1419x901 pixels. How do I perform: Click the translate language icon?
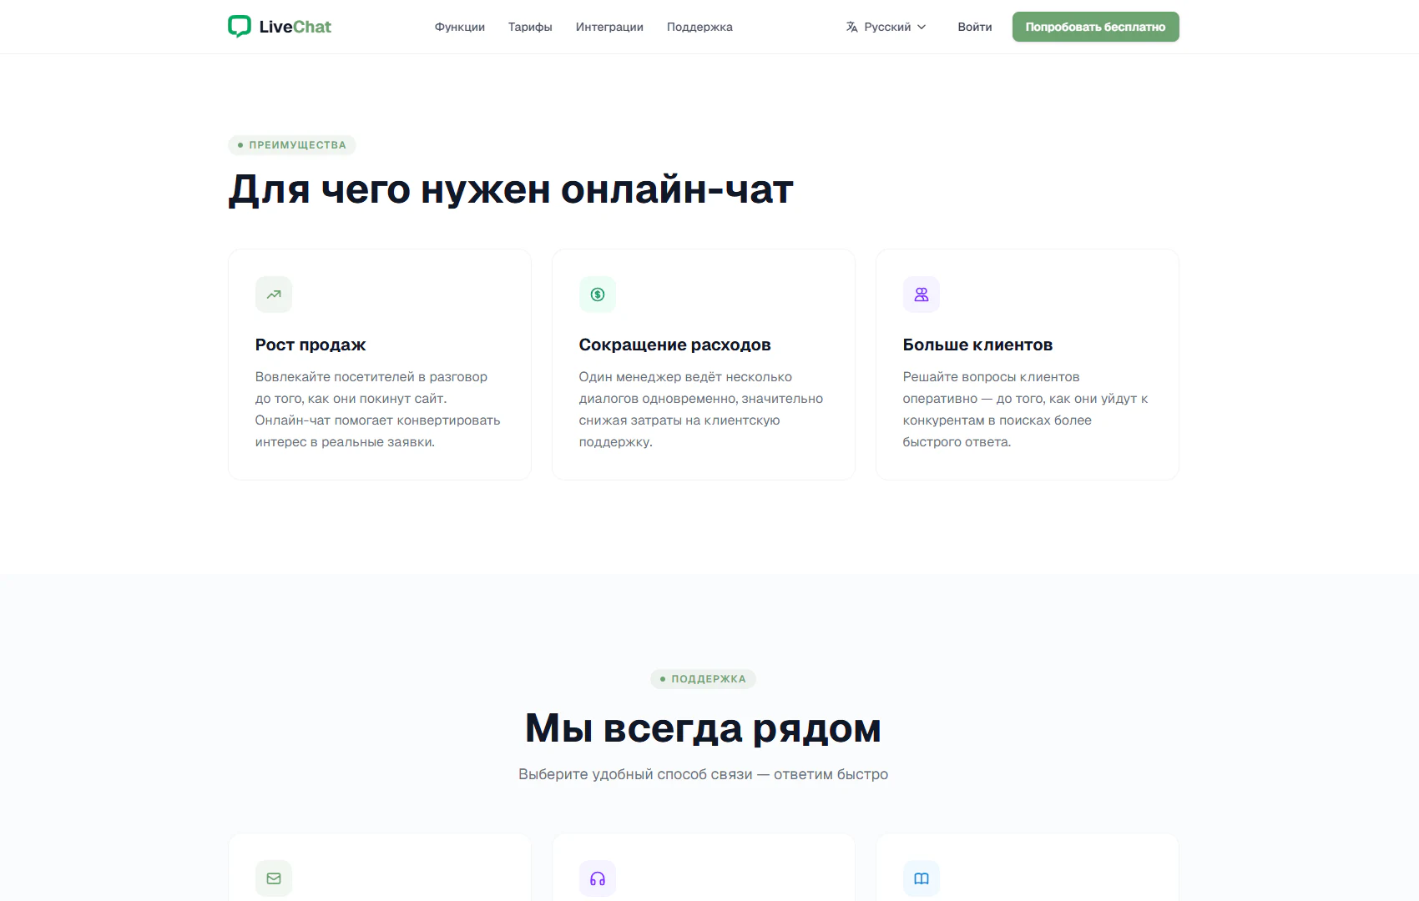click(x=851, y=27)
